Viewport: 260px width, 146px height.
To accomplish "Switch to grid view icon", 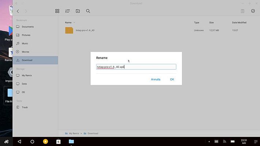I will click(x=57, y=11).
